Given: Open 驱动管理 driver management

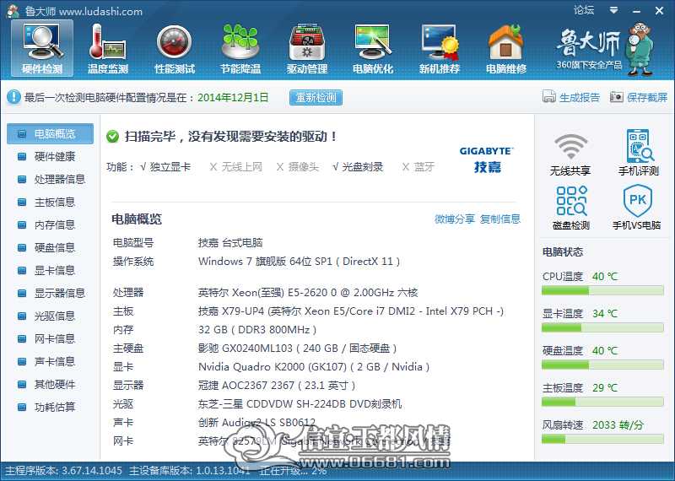Looking at the screenshot, I should (x=307, y=48).
